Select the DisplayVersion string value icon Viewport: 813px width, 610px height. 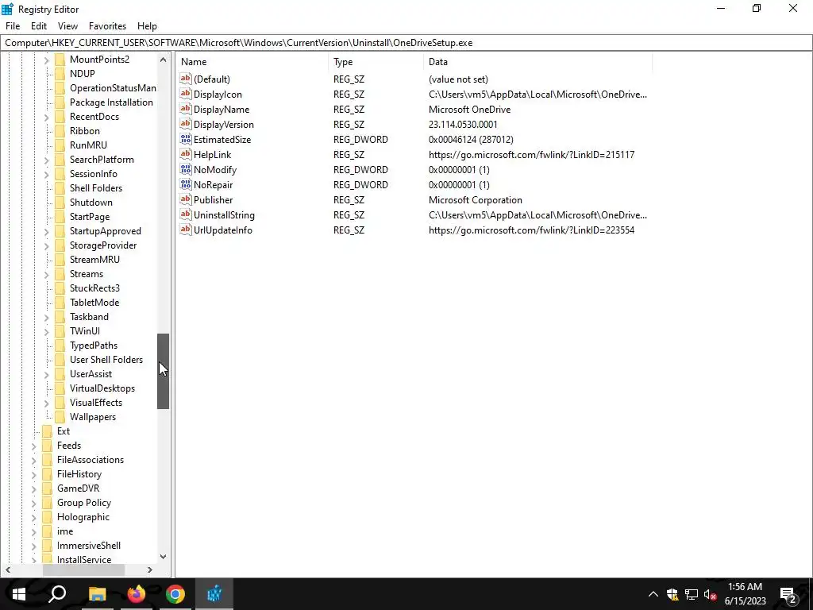click(186, 124)
